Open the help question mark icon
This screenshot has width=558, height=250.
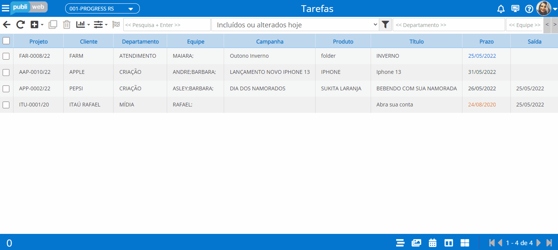[529, 9]
